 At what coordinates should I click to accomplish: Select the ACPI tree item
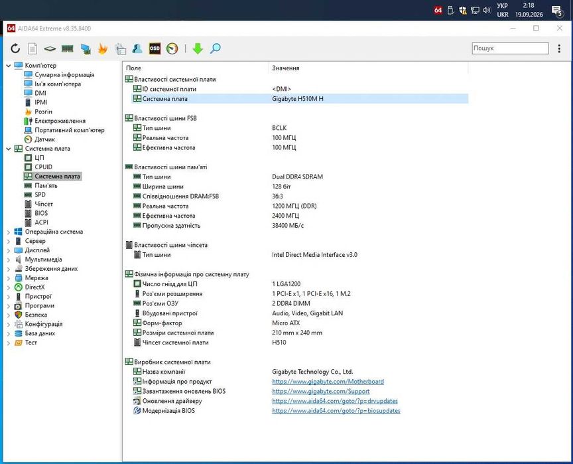click(41, 222)
